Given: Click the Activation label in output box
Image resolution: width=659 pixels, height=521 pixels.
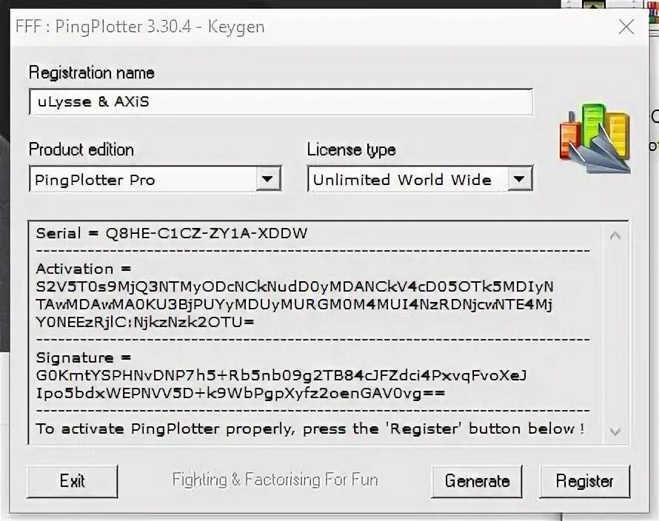Looking at the screenshot, I should (x=84, y=269).
